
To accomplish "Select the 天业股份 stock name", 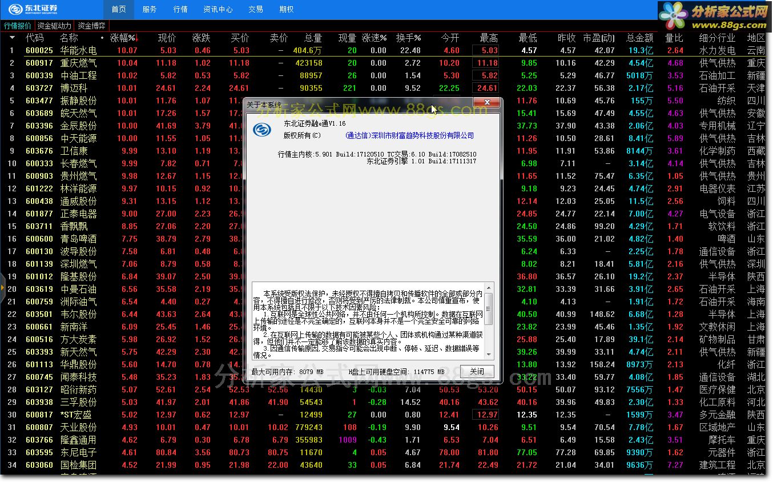I will coord(78,427).
